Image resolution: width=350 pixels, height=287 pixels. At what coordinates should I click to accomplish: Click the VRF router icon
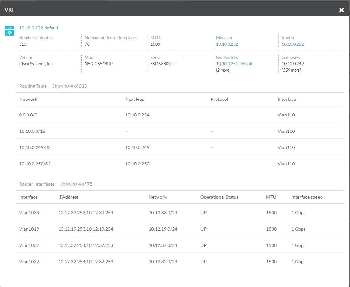click(10, 30)
